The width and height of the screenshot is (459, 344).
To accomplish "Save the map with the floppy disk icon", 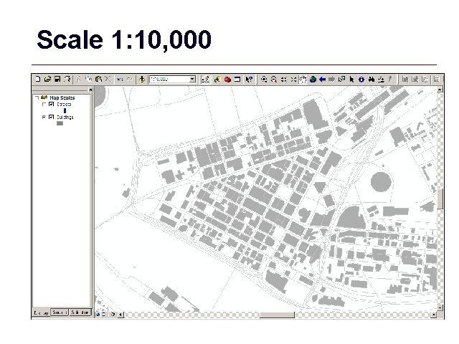I will (57, 79).
